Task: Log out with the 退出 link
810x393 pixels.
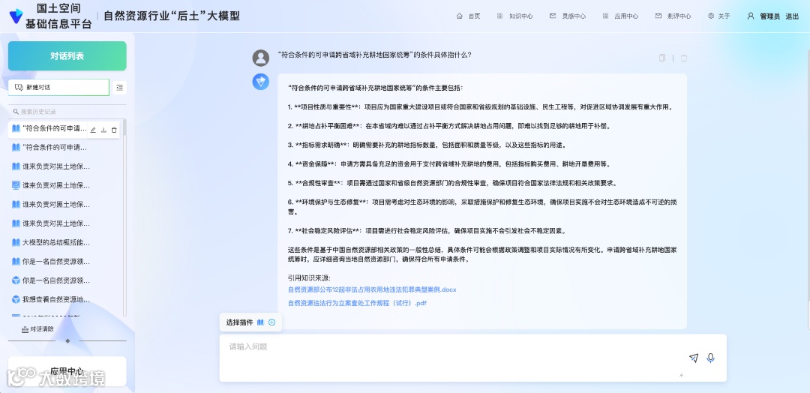Action: pos(792,16)
